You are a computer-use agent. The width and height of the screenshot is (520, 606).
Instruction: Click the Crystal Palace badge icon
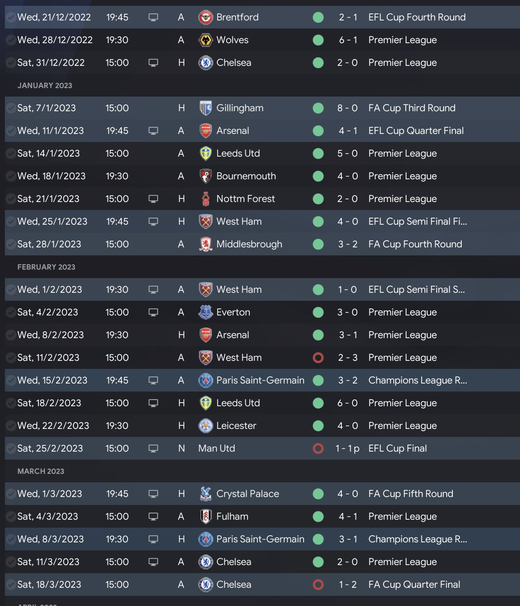[x=205, y=494]
